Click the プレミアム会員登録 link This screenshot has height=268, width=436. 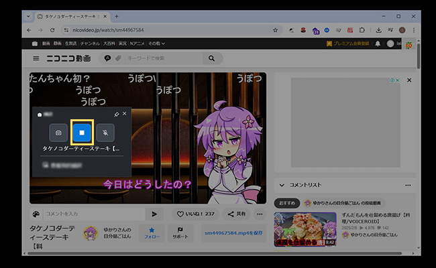(348, 44)
